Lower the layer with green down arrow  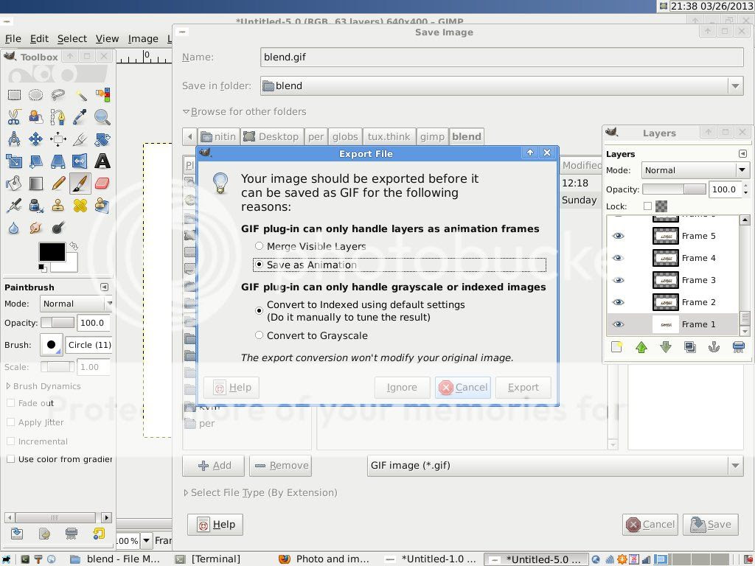(x=666, y=347)
